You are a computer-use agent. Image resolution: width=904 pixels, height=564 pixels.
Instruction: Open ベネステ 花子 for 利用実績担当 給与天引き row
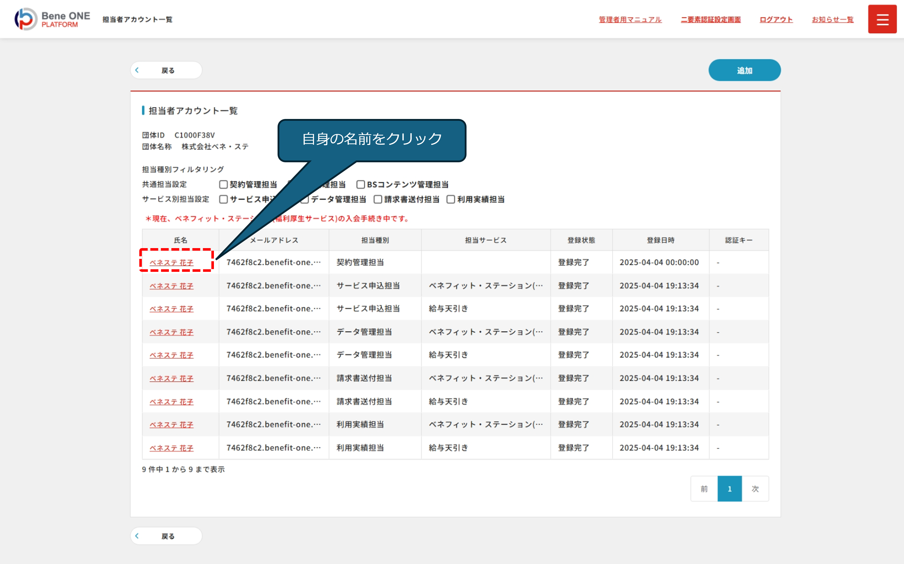(x=171, y=448)
